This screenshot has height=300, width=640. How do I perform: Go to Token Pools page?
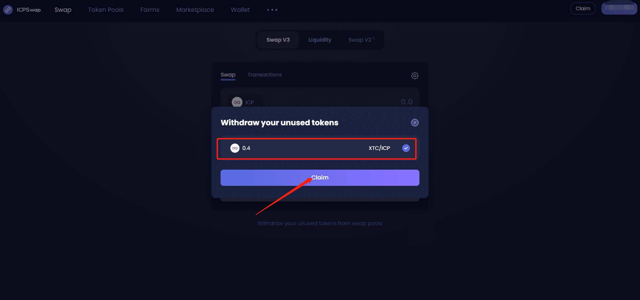point(106,10)
